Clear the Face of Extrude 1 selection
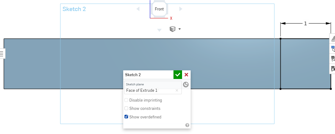The height and width of the screenshot is (134, 335). pyautogui.click(x=177, y=90)
